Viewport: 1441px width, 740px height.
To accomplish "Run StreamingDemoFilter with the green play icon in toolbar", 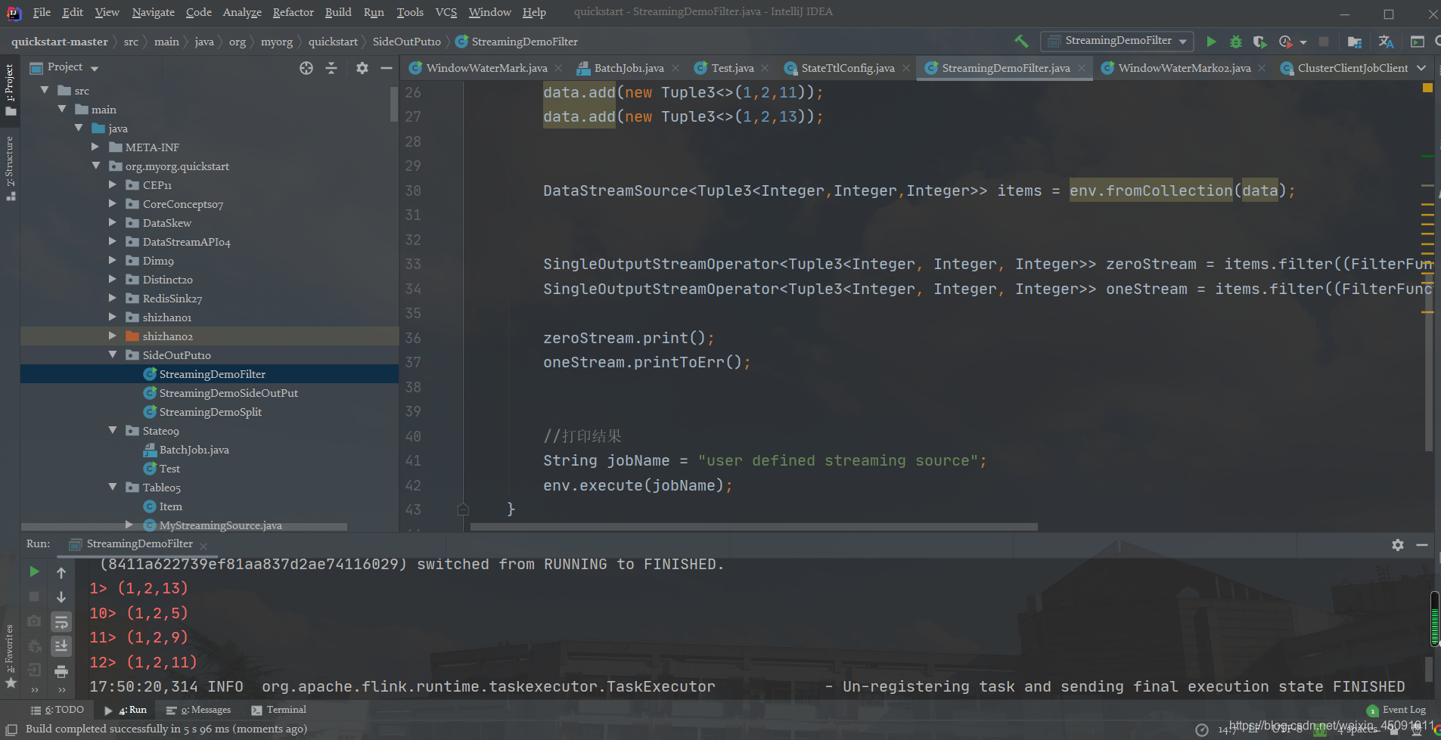I will pos(1211,42).
